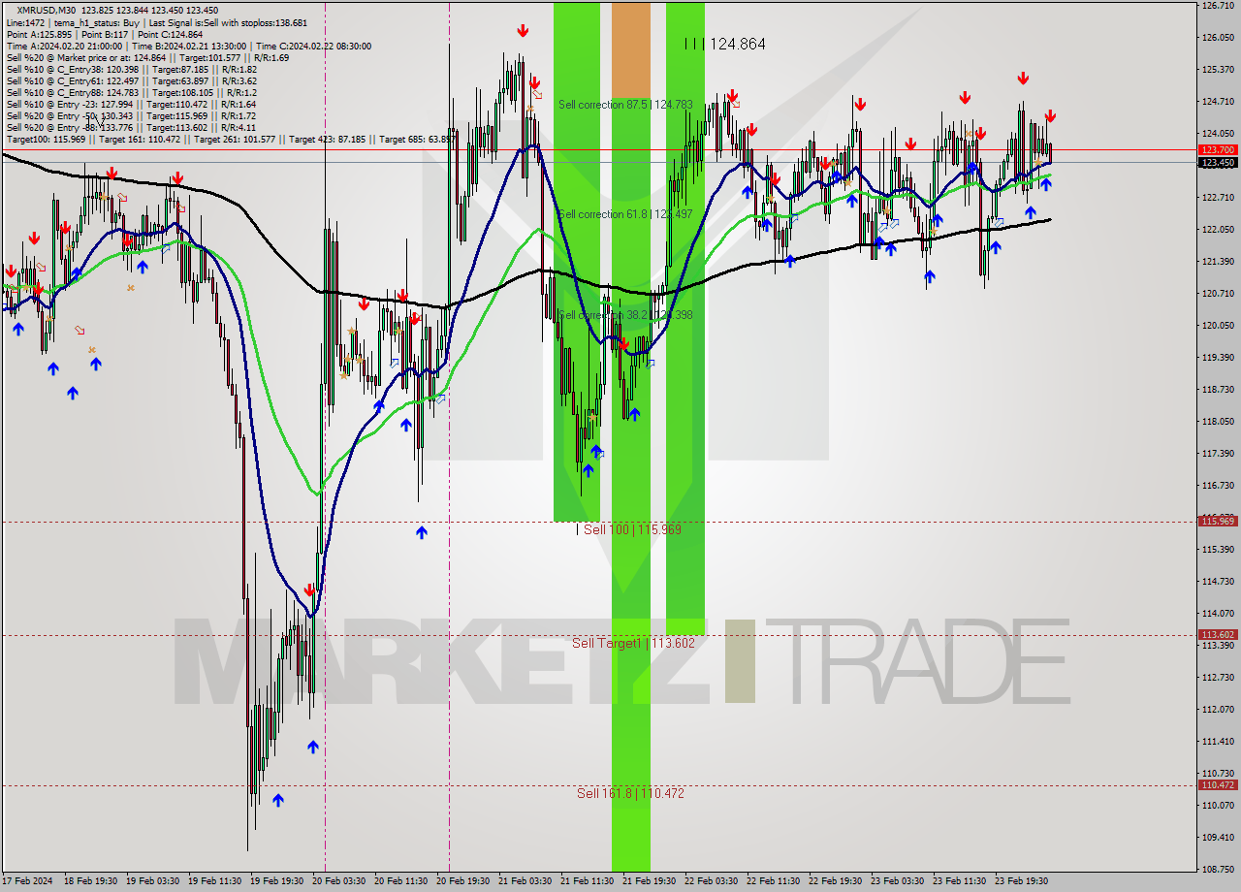Click the 122.050 price axis value

coord(1218,230)
